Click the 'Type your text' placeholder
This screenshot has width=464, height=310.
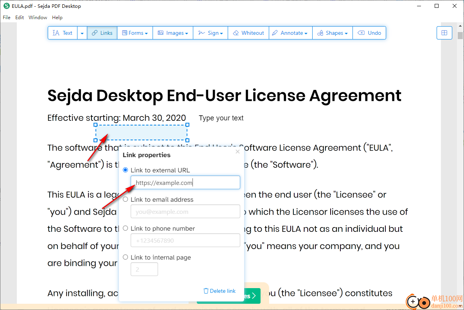tap(221, 118)
